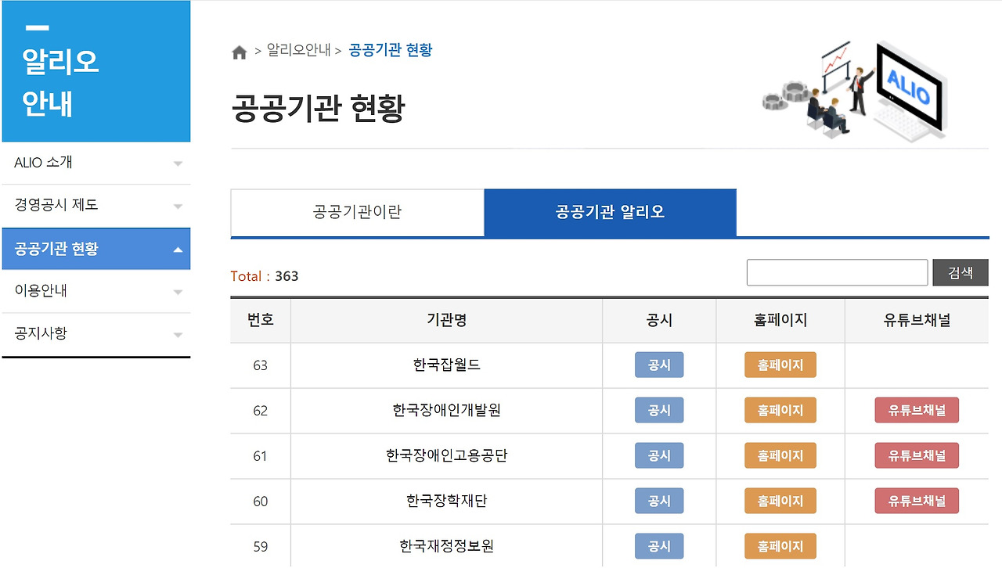Open 공시 for 한국잡월드
Screen dimensions: 1002x568
[x=659, y=365]
